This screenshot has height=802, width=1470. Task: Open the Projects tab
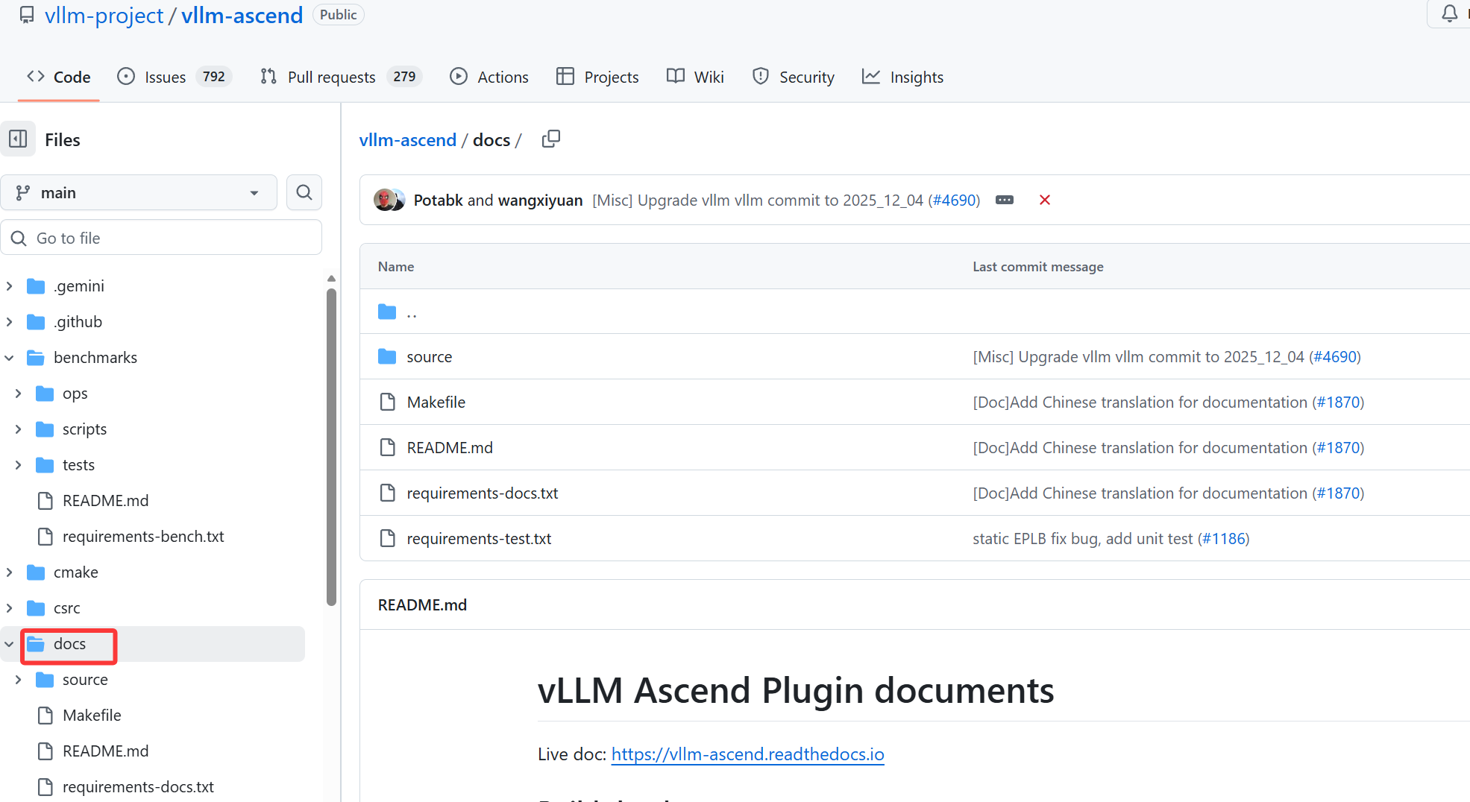click(597, 77)
